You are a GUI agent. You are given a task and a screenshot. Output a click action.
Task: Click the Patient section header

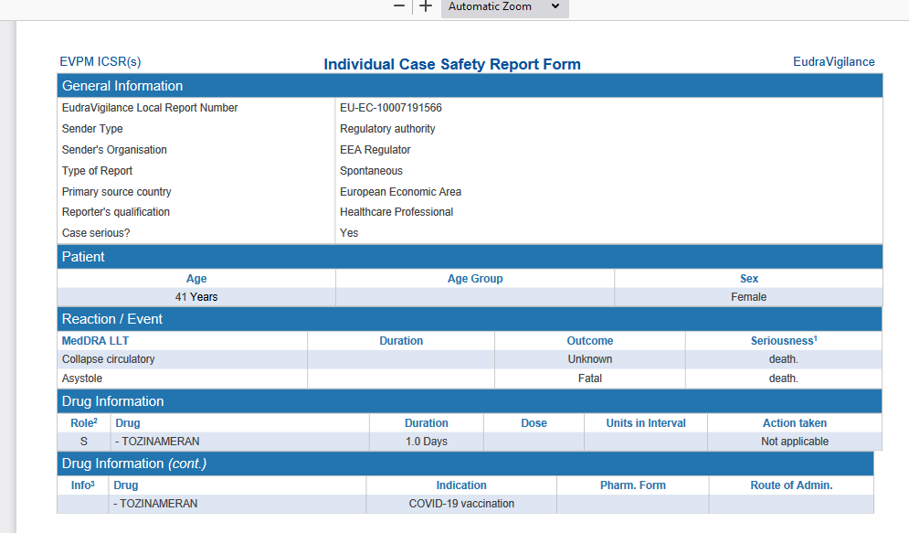[x=83, y=257]
